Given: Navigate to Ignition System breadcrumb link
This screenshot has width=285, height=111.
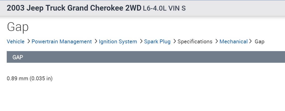Looking at the screenshot, I should click(x=118, y=42).
